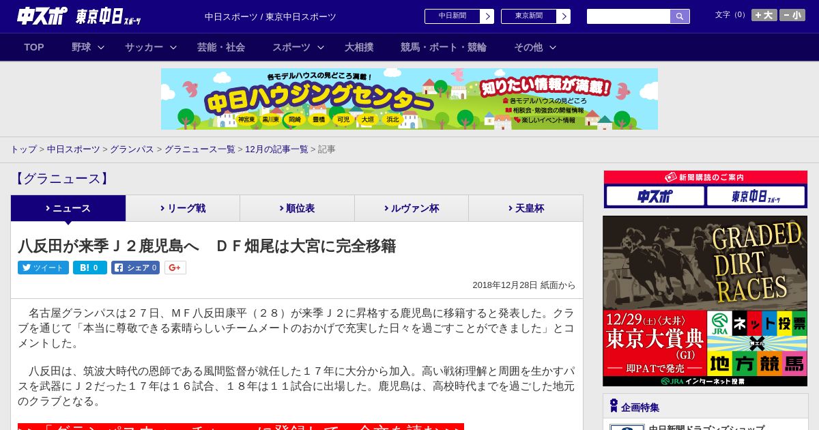Open the 東京新聞 link button

529,16
